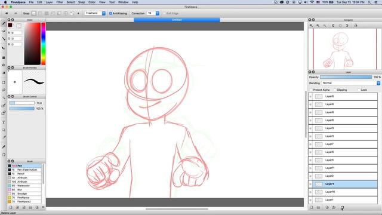The height and width of the screenshot is (215, 382).
Task: Click rotate left icon in Navigator
Action: click(333, 26)
